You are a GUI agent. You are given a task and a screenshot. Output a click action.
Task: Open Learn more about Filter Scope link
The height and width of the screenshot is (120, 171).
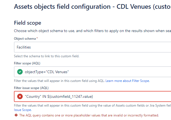click(x=128, y=81)
